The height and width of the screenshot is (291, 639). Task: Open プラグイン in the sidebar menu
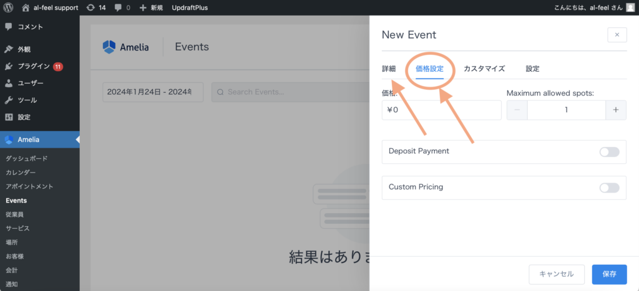(x=34, y=66)
